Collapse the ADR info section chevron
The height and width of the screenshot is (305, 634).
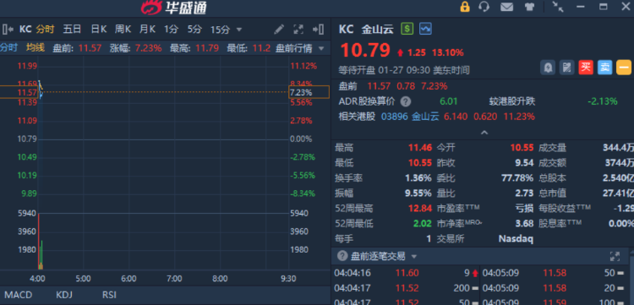[484, 133]
